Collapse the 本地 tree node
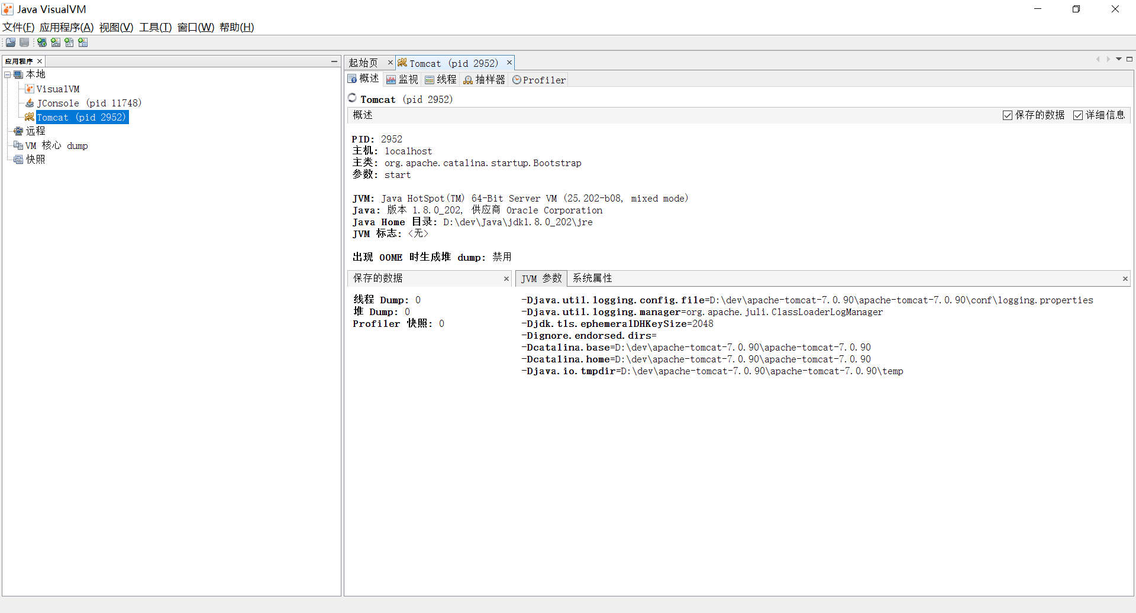Viewport: 1136px width, 613px height. point(8,74)
